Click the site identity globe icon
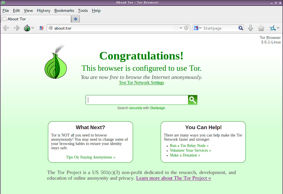The image size is (283, 194). pyautogui.click(x=51, y=28)
